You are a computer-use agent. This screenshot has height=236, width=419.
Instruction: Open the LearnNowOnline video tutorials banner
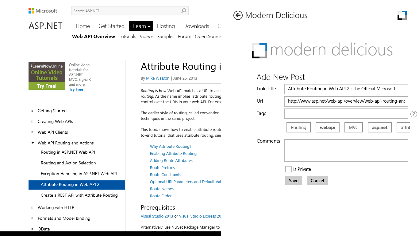[47, 76]
